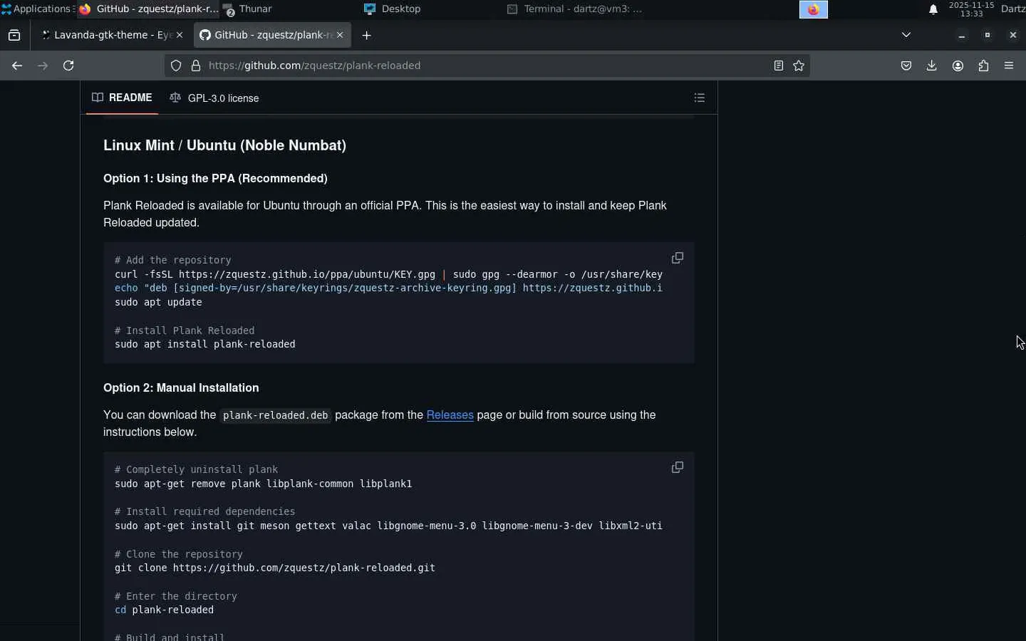Click the '# Add the repository' comment
Screen dimensions: 1026x641
tap(173, 260)
